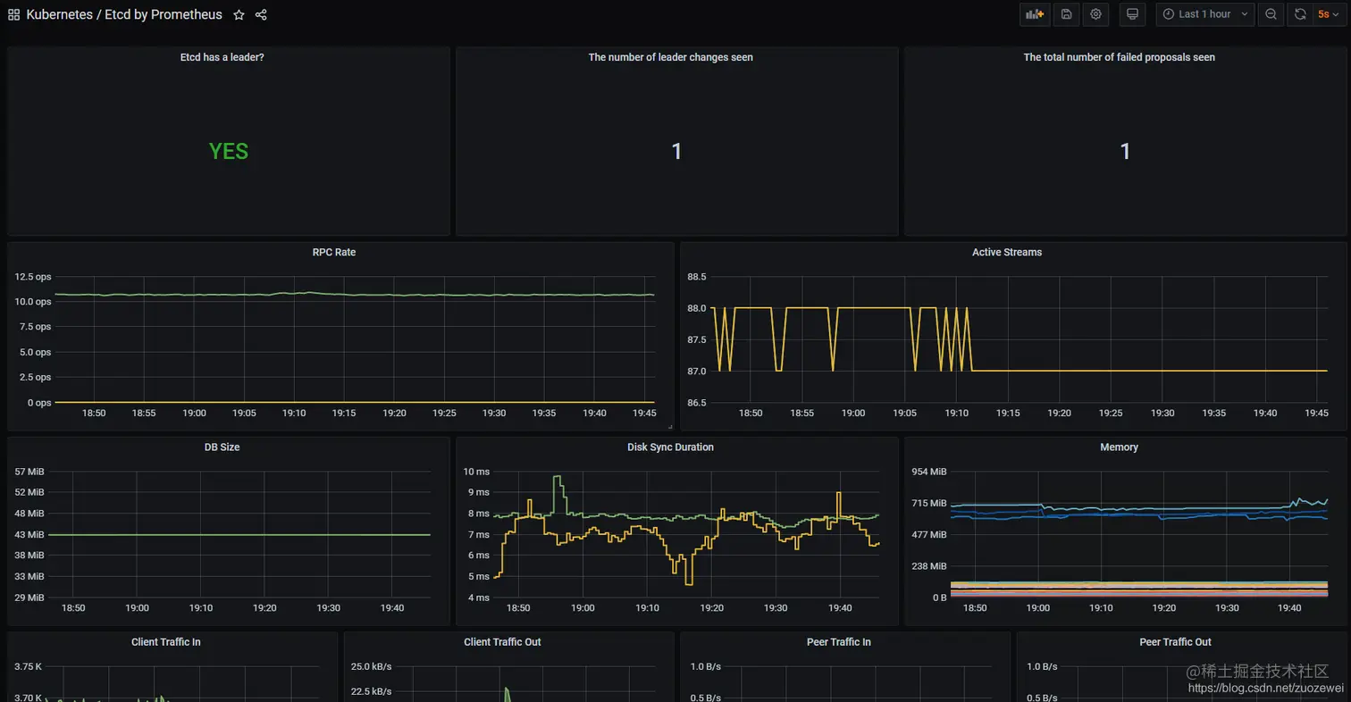Click the '12.5 ops' axis label in RPC Rate

(x=33, y=277)
